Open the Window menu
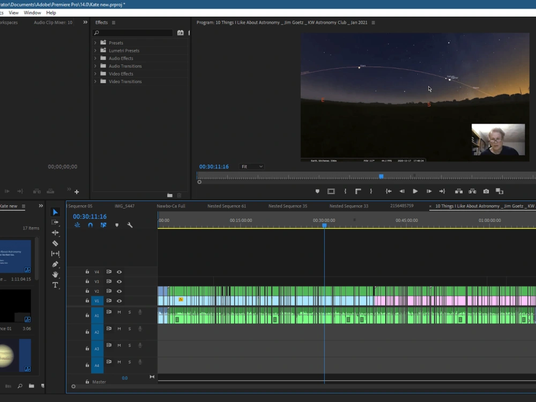 coord(32,13)
